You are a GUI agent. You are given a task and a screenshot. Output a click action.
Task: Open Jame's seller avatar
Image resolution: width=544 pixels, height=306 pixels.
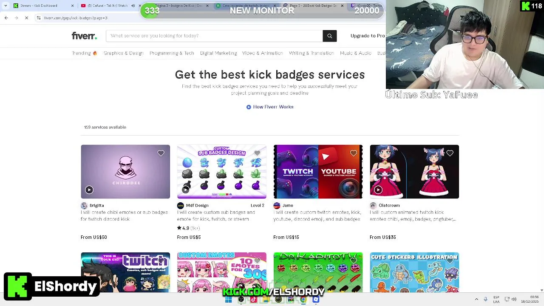click(277, 205)
